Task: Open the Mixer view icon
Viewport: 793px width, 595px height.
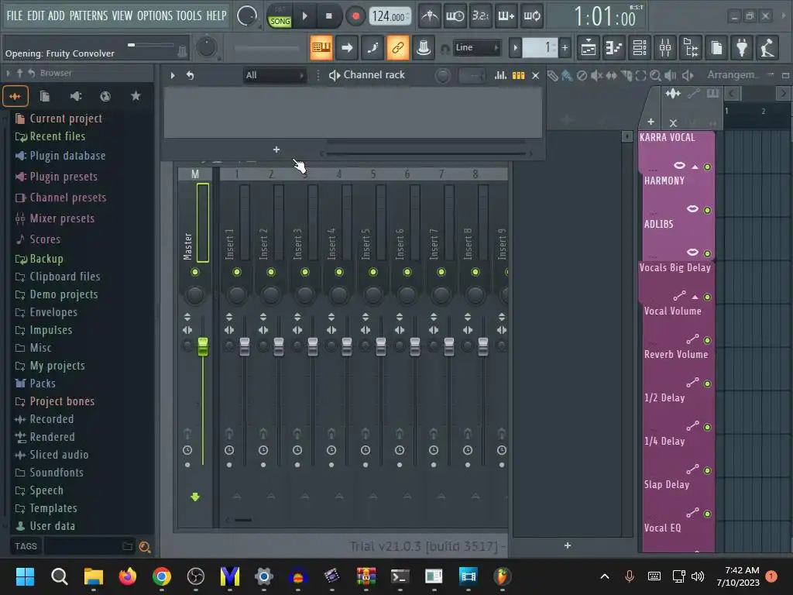Action: (665, 47)
